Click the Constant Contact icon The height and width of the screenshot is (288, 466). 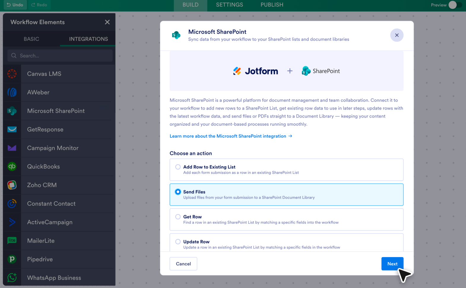pos(12,204)
